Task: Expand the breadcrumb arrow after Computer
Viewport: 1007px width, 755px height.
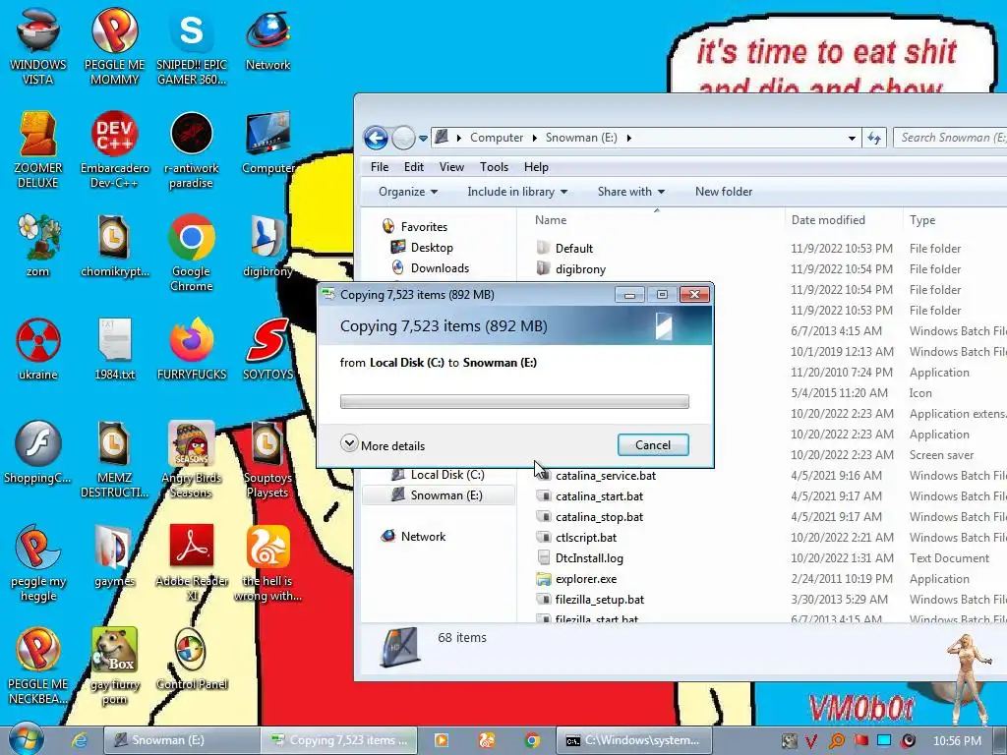Action: pyautogui.click(x=534, y=138)
